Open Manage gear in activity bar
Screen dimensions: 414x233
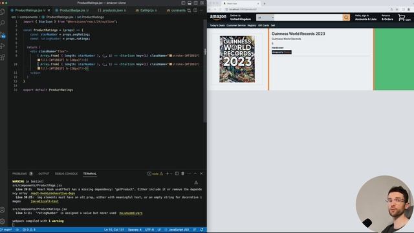(x=3, y=221)
